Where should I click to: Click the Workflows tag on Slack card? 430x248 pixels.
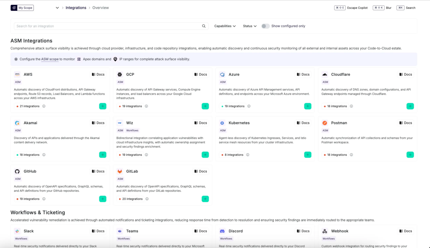21,239
